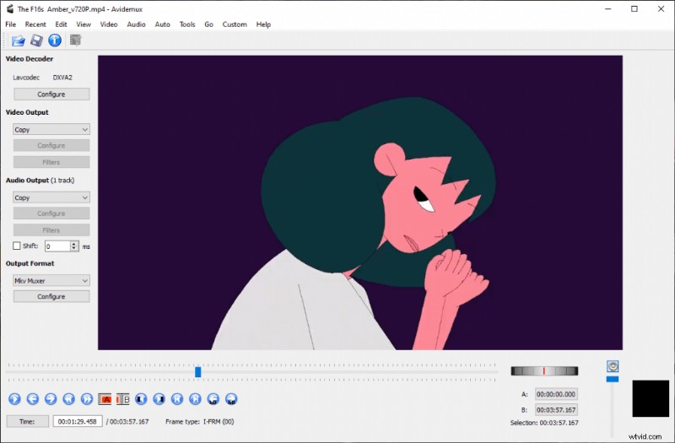
Task: Enable the audio Shift checkbox
Action: point(17,246)
